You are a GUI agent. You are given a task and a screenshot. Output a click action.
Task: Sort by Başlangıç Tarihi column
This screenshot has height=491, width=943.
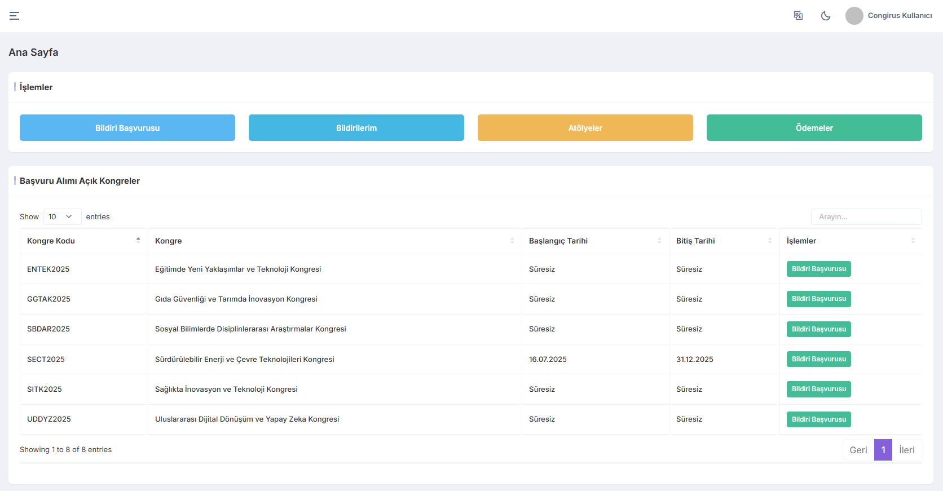pyautogui.click(x=659, y=241)
